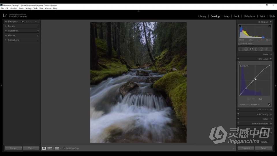Create a snapshot with Snapshots plus icon
This screenshot has width=277, height=156.
coord(38,31)
